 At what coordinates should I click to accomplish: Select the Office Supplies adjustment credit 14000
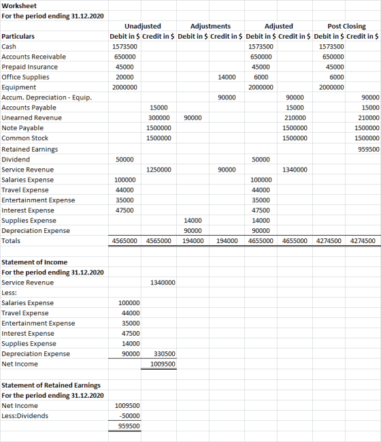pyautogui.click(x=227, y=77)
